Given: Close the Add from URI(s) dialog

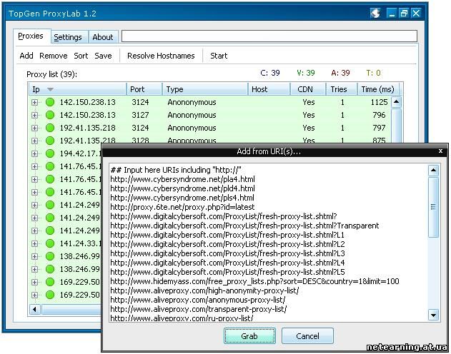Looking at the screenshot, I should 440,151.
